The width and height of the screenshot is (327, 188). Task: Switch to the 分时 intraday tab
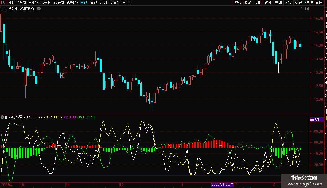(11, 3)
